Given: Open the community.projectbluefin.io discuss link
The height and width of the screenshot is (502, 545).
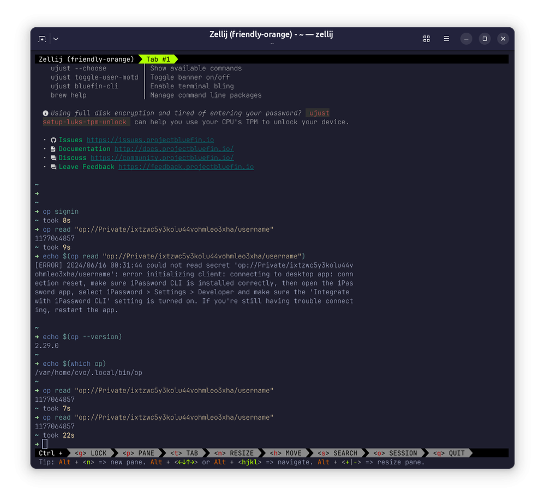Looking at the screenshot, I should tap(162, 158).
